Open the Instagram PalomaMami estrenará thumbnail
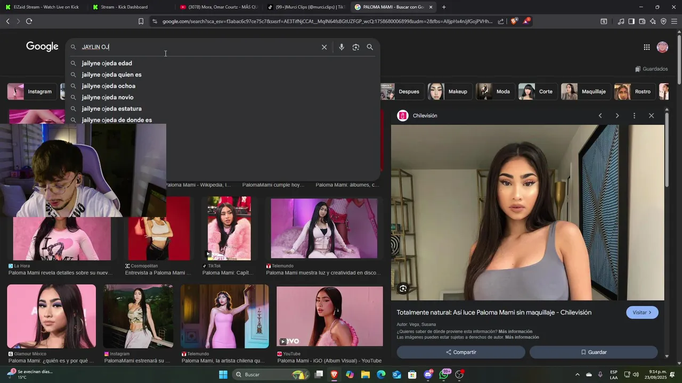 [139, 317]
